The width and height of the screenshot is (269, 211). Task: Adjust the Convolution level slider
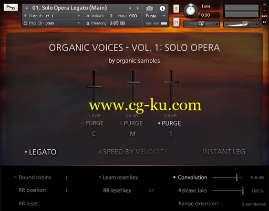coord(227,177)
